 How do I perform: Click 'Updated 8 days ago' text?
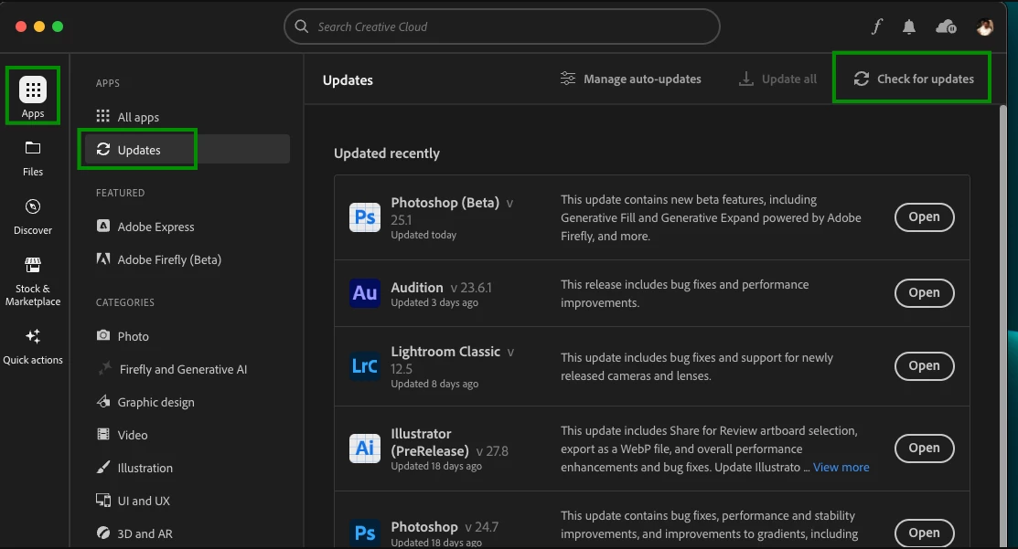(434, 384)
